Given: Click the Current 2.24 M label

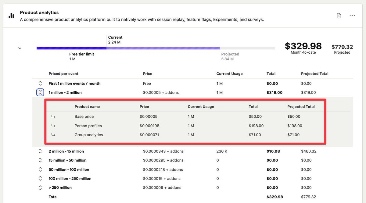Looking at the screenshot, I should pos(115,40).
